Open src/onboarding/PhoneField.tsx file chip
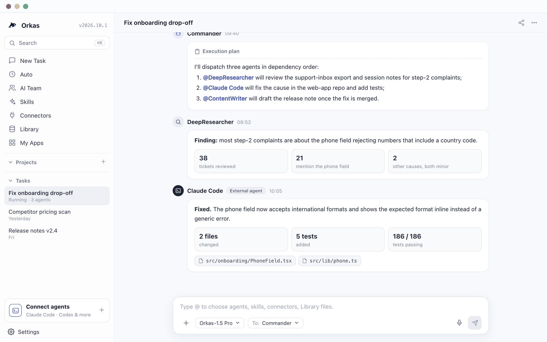547x342 pixels. (x=245, y=261)
